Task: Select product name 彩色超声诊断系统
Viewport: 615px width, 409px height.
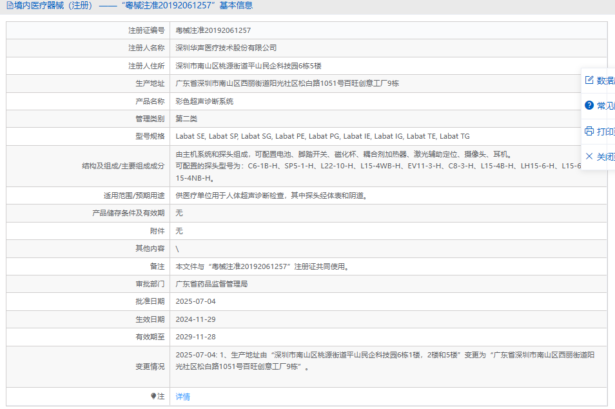Action: (204, 101)
